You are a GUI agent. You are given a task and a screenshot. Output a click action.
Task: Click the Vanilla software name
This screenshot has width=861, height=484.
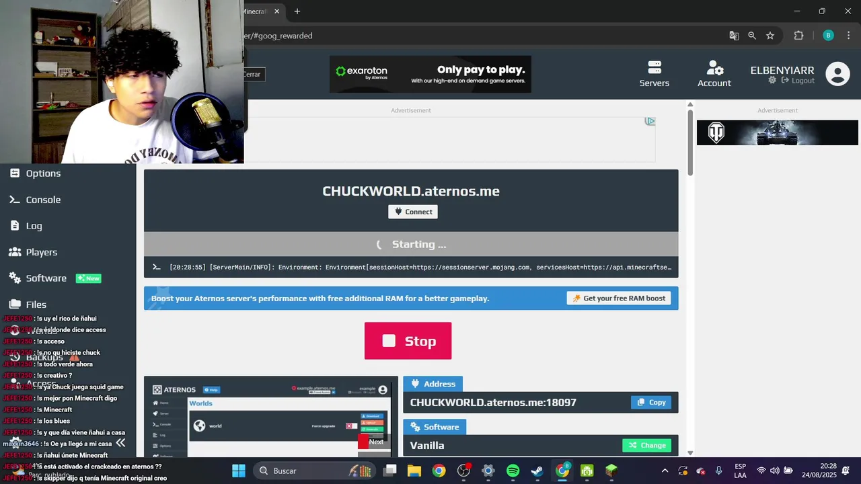pyautogui.click(x=427, y=446)
